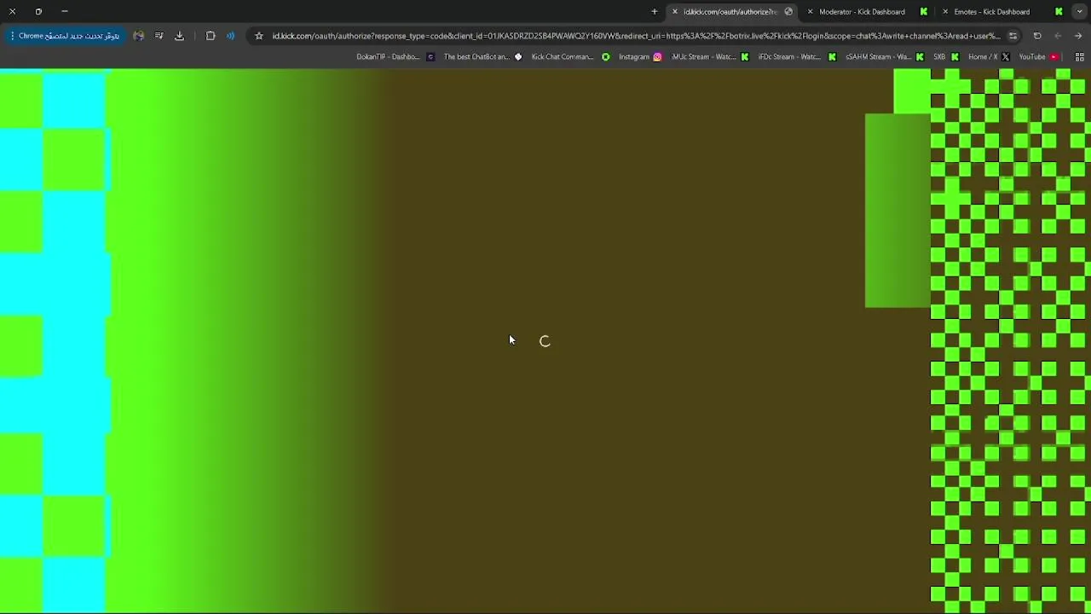Open The best ChatBot bookmark
Screen dimensions: 1091x614
click(x=483, y=57)
